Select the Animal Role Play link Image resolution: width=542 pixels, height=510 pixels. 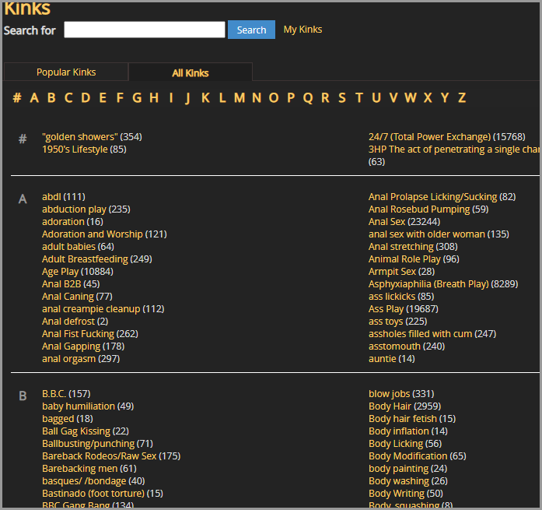click(404, 259)
